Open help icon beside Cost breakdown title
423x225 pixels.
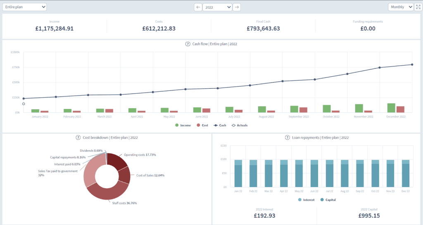point(78,137)
